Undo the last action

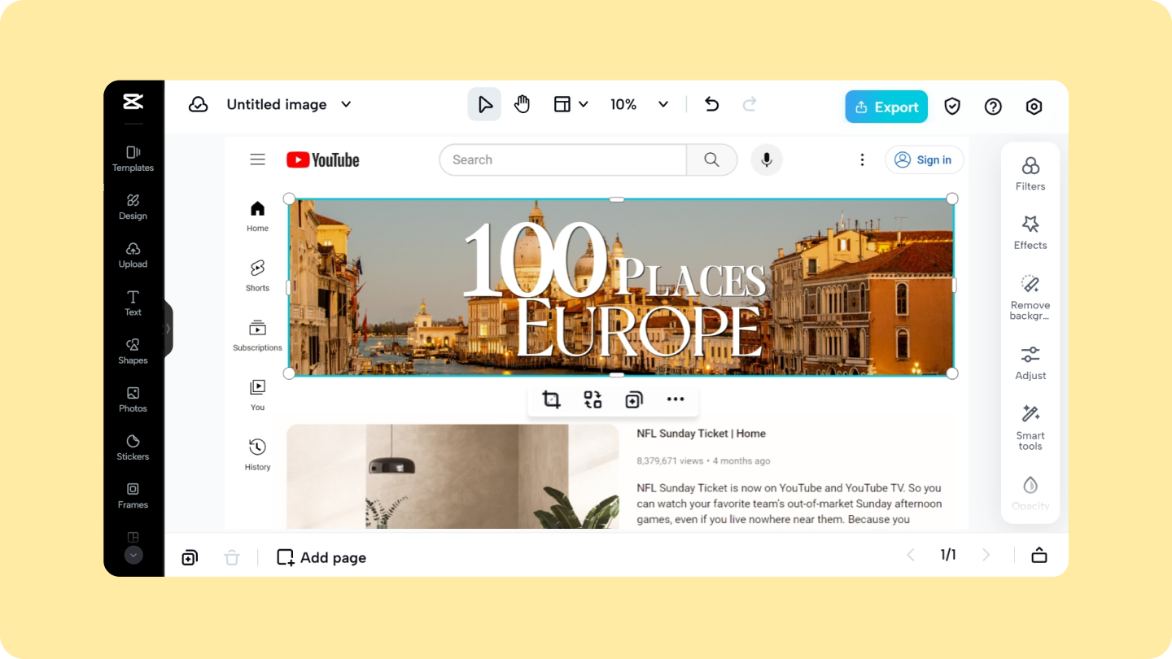pyautogui.click(x=711, y=104)
